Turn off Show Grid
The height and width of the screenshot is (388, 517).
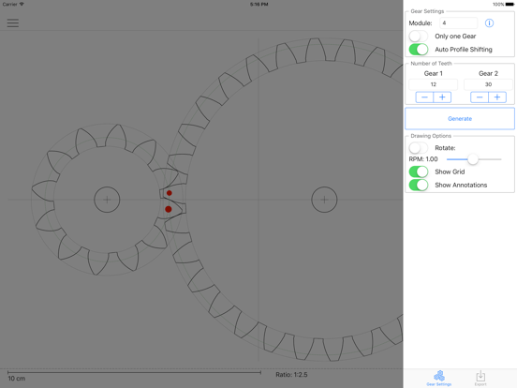419,172
